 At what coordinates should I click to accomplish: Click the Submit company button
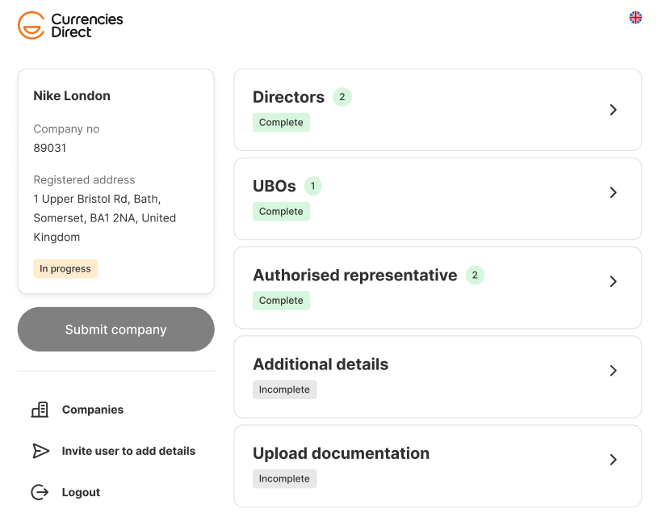click(115, 329)
